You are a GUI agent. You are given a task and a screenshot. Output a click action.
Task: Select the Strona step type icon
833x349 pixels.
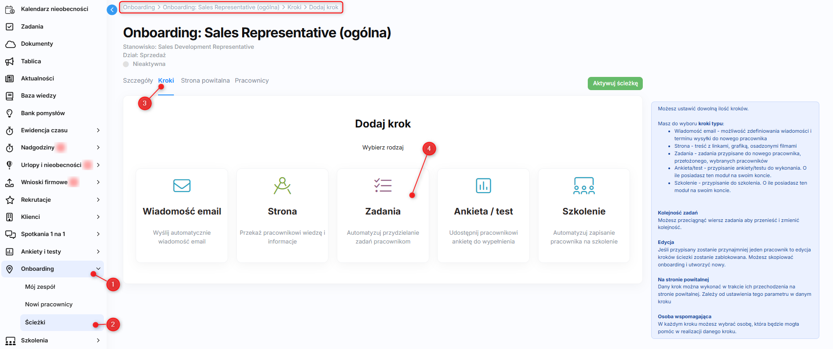pyautogui.click(x=282, y=185)
